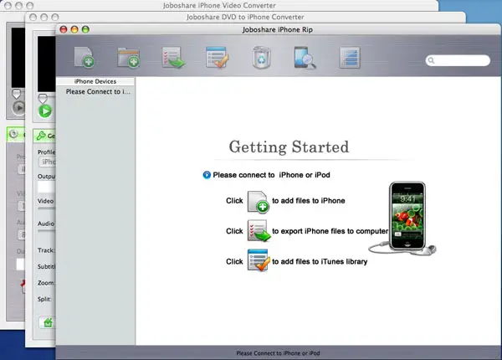Click the add file toolbar icon
Viewport: 502px width, 360px height.
84,57
